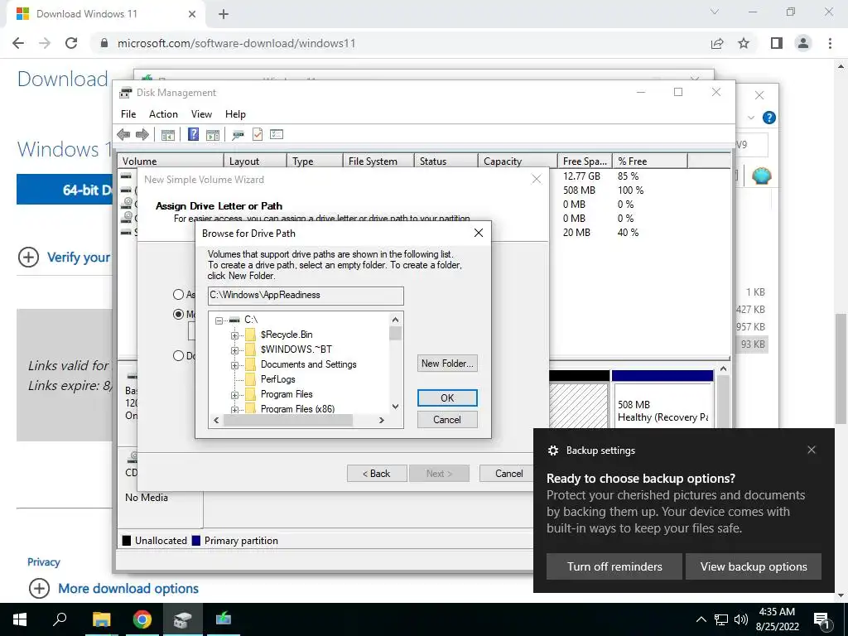
Task: Open new tab with plus icon
Action: click(224, 14)
